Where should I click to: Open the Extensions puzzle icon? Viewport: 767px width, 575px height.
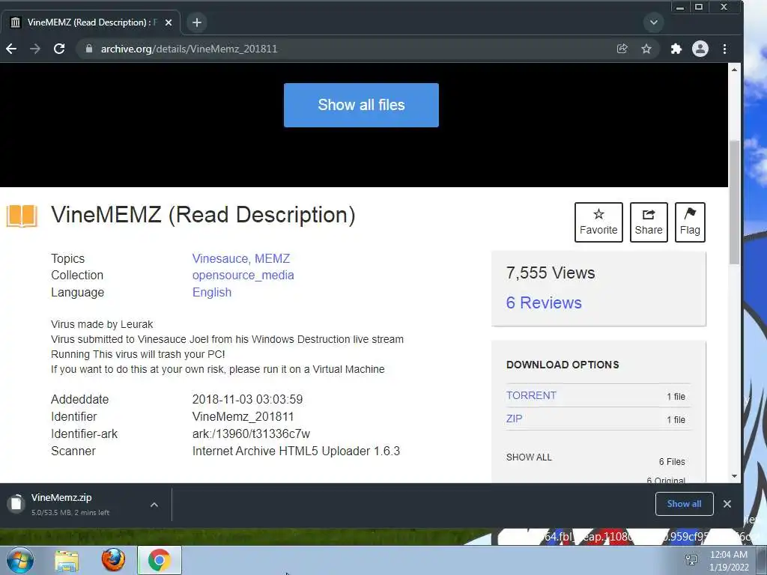[676, 49]
